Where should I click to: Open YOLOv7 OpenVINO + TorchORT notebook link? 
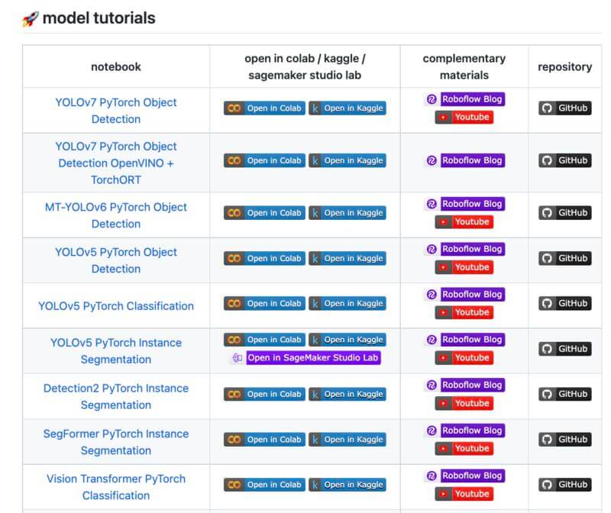pos(116,163)
